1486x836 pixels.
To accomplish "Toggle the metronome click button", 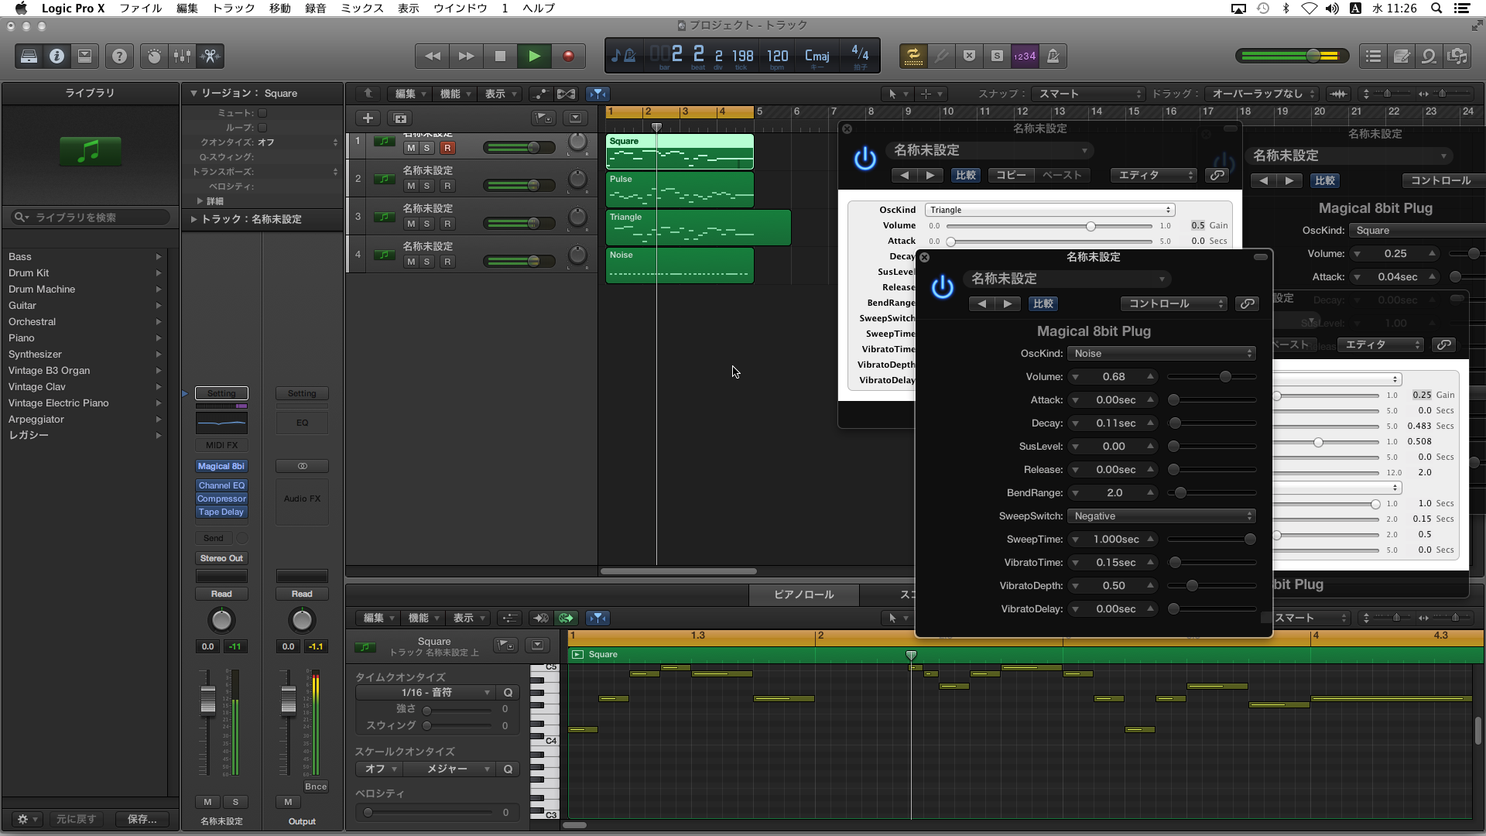I will point(1053,56).
